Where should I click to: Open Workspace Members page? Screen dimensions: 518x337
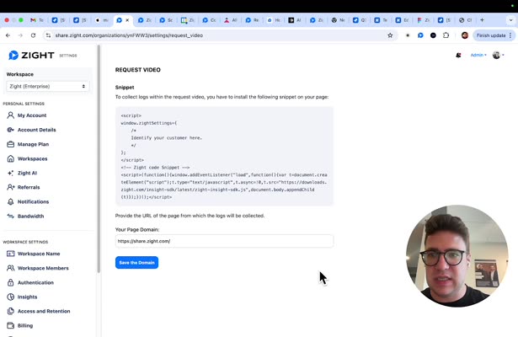(38, 268)
